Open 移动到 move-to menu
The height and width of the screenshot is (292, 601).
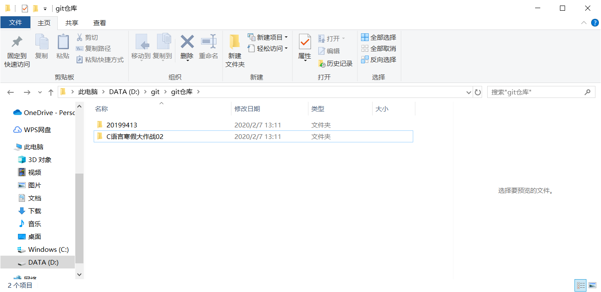coord(141,48)
